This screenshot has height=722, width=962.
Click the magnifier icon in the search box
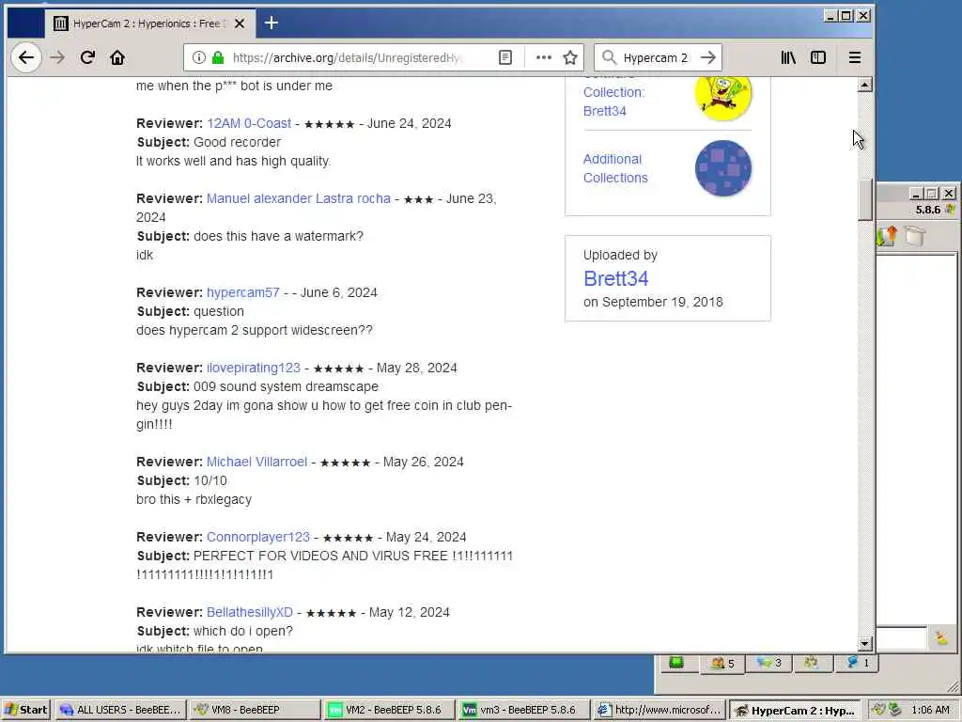[609, 57]
